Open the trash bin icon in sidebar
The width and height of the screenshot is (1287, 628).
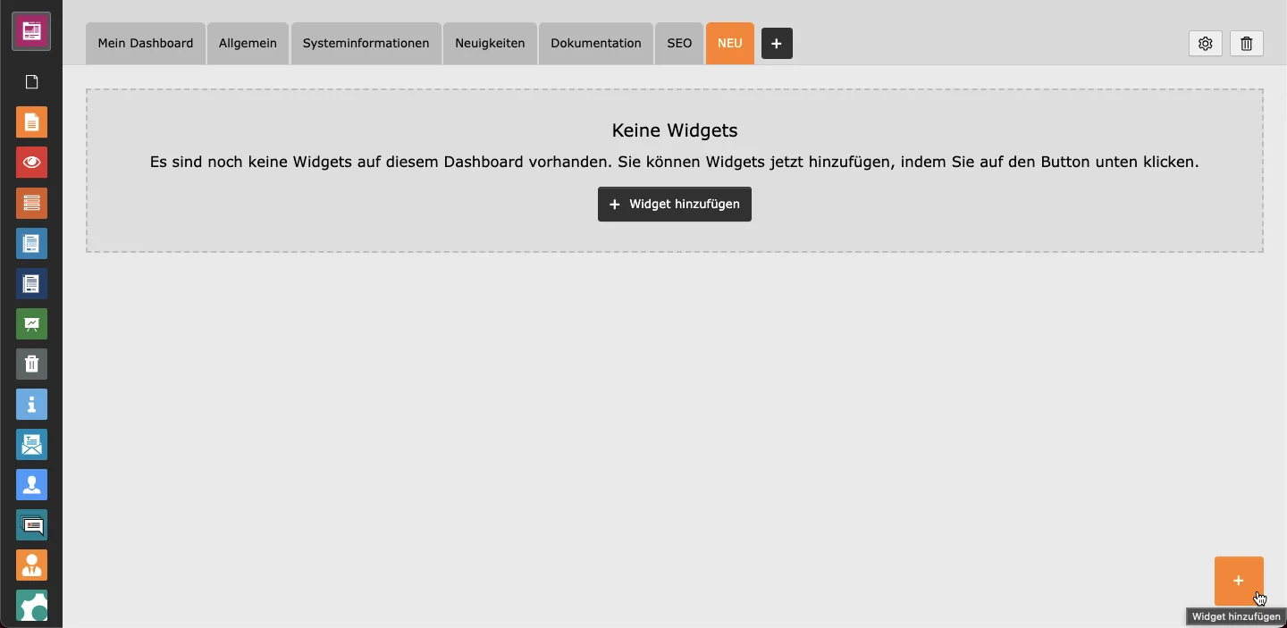click(x=31, y=364)
